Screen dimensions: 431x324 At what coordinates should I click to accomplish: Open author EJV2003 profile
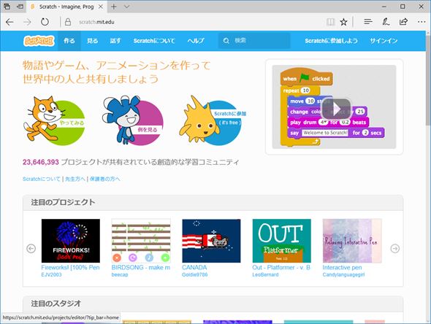(x=51, y=274)
